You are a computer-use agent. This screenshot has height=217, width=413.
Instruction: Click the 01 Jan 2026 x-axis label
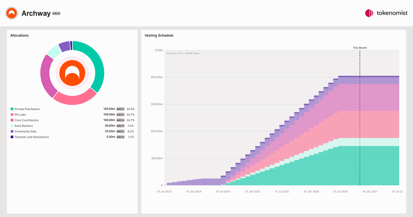click(x=311, y=191)
